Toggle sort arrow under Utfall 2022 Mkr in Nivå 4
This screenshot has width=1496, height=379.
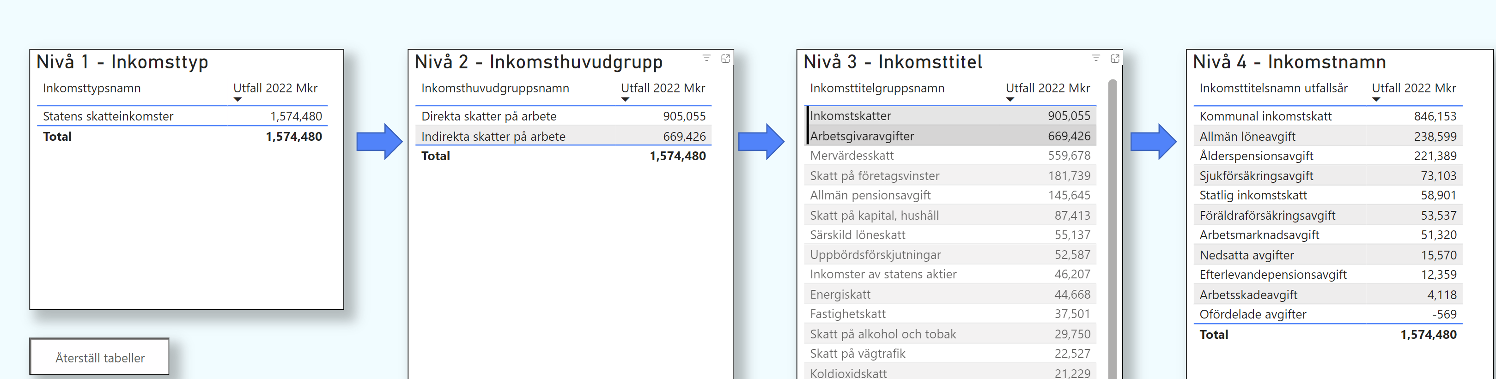tap(1376, 100)
